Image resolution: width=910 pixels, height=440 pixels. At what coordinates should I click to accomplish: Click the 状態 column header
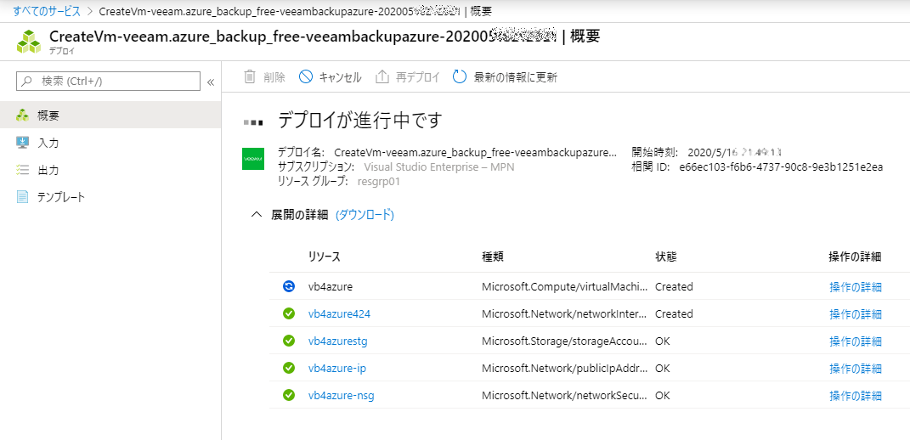tap(665, 257)
